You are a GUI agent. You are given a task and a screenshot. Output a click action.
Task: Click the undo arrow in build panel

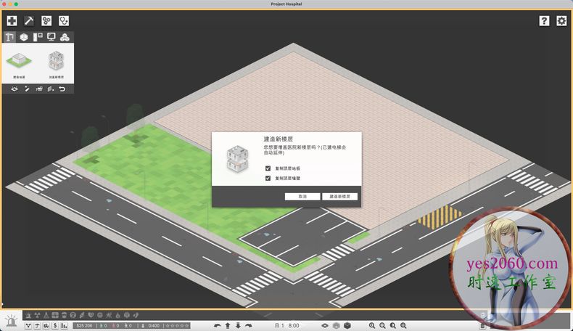pyautogui.click(x=62, y=89)
